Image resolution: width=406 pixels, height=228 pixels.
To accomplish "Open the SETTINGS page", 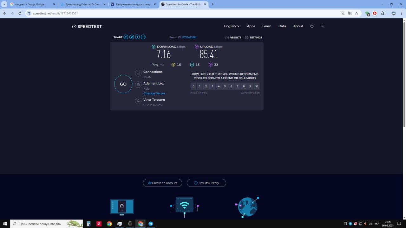I will click(254, 37).
